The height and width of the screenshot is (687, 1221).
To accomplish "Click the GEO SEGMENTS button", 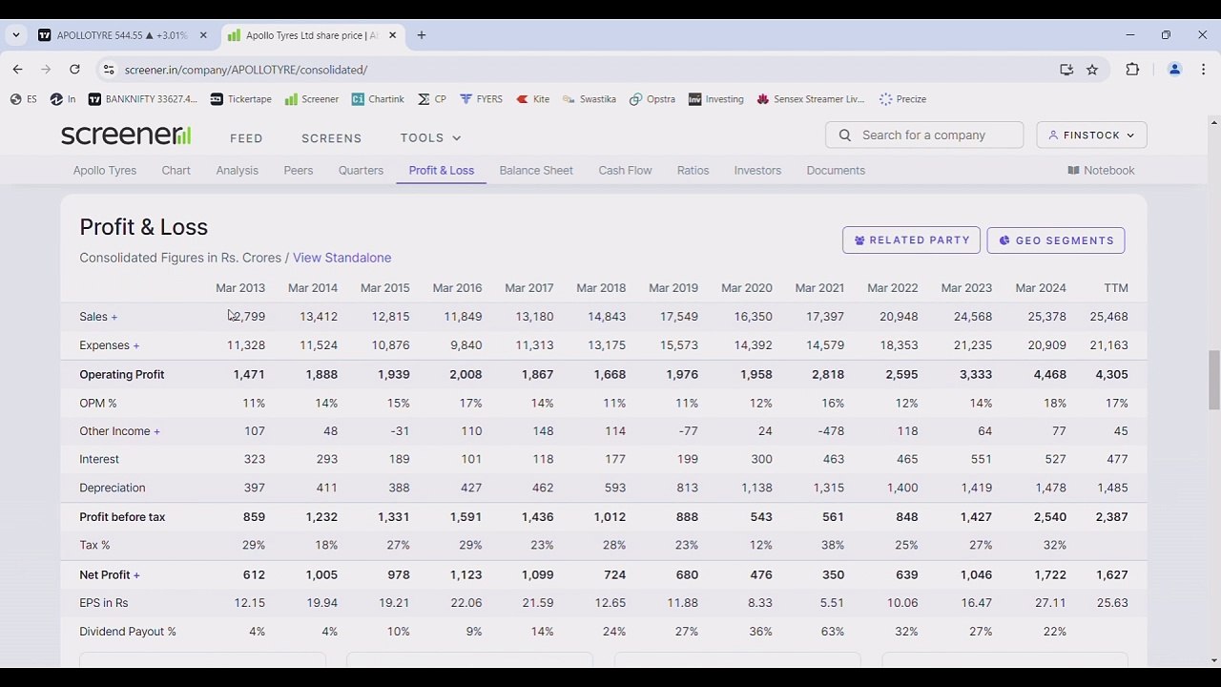I will pyautogui.click(x=1056, y=240).
